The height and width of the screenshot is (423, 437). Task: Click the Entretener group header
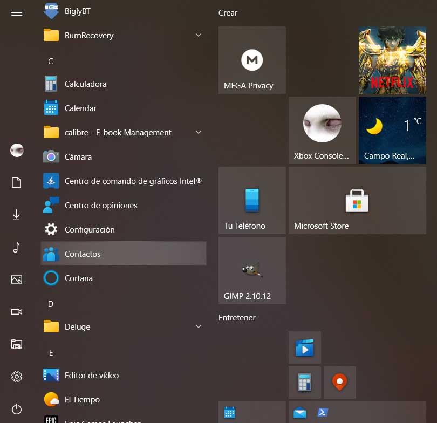(x=237, y=318)
